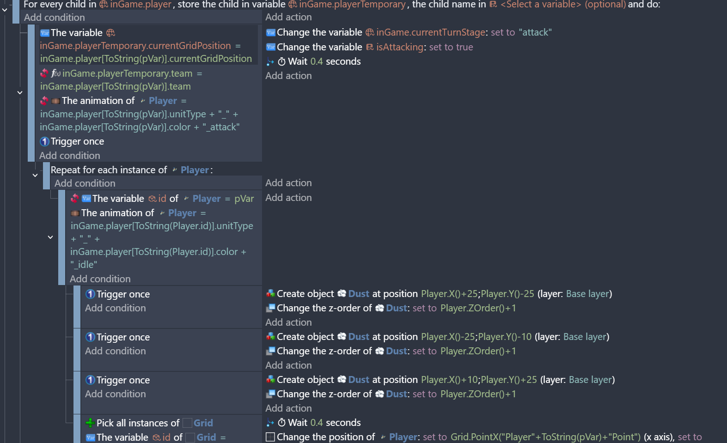
Task: Collapse the currentGridPosition conditions event
Action: coord(20,92)
